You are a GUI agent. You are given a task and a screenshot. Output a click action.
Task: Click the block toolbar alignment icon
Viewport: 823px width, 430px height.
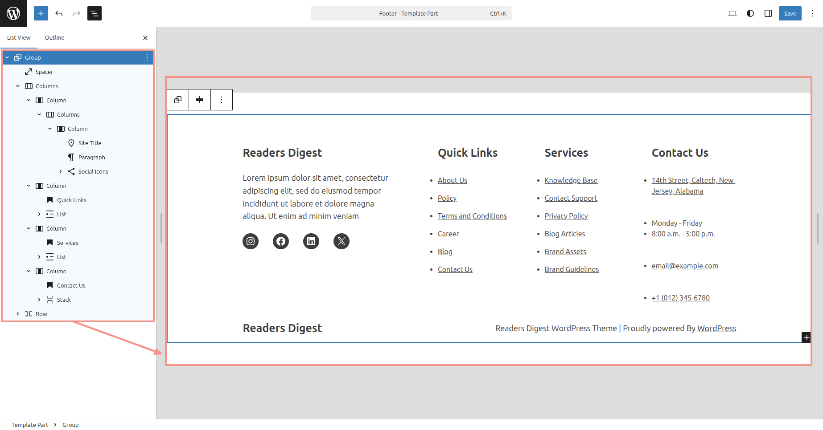[x=200, y=100]
